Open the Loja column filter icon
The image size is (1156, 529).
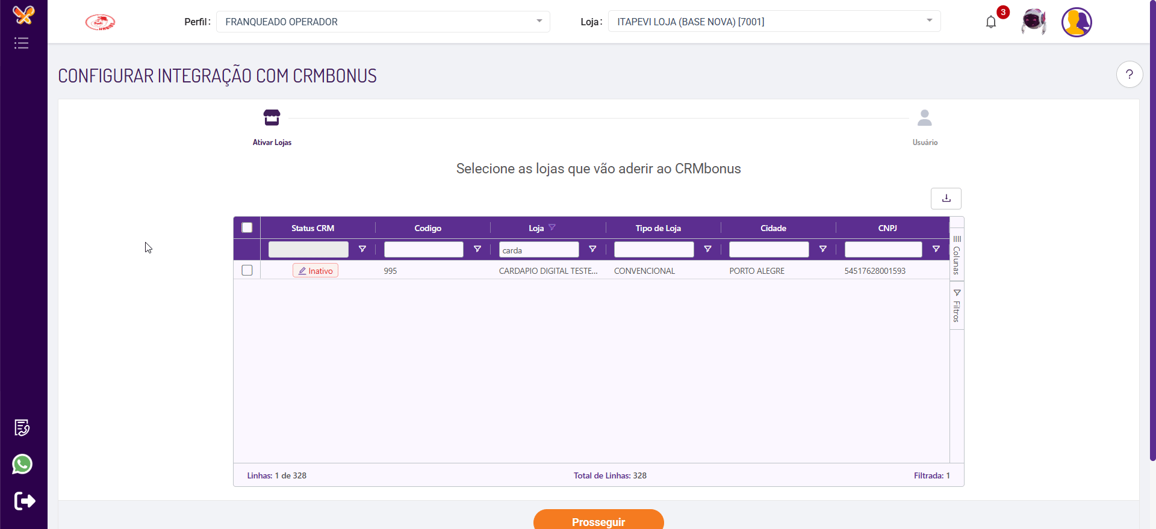tap(592, 249)
